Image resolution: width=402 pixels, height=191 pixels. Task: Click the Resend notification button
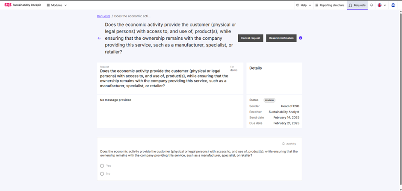pos(281,38)
